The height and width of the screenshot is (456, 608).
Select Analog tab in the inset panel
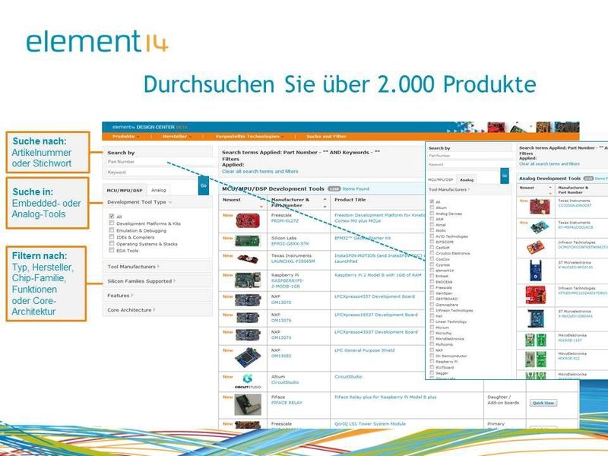[x=467, y=180]
